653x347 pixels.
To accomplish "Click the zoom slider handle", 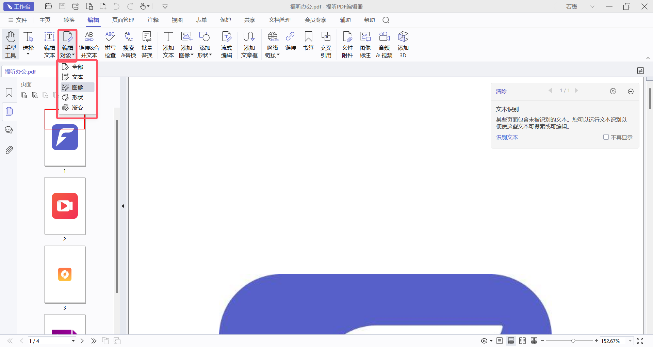I will click(x=573, y=341).
